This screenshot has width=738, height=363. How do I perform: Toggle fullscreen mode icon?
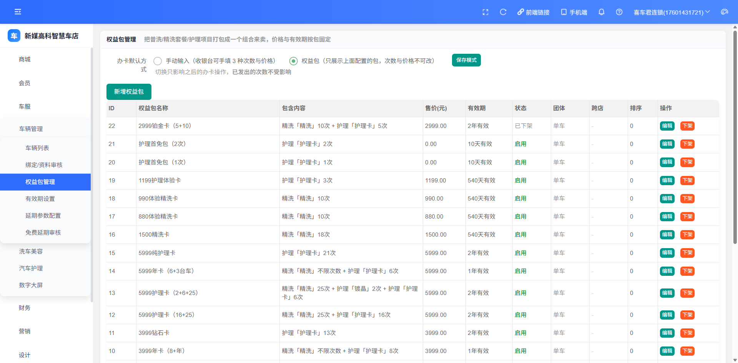[x=485, y=12]
